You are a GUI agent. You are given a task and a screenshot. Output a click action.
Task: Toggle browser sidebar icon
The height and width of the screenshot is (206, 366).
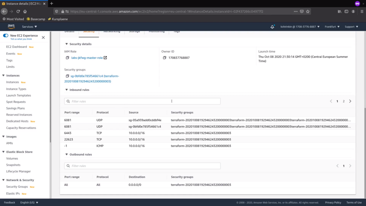pos(347,11)
